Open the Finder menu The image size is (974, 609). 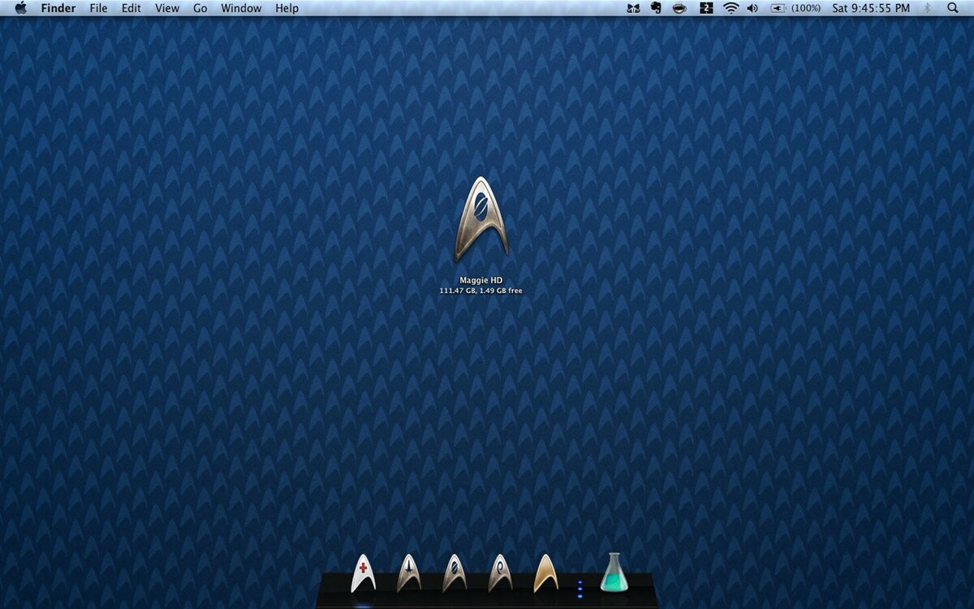pos(58,8)
